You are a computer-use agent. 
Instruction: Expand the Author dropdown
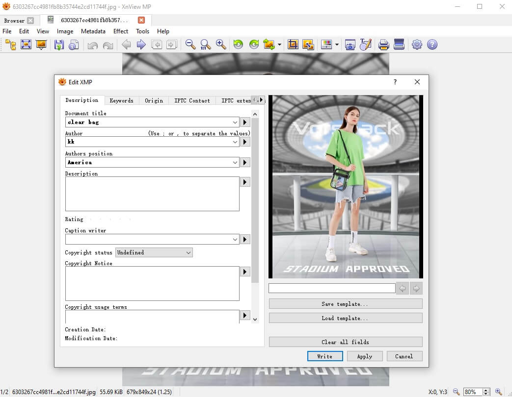tap(235, 142)
